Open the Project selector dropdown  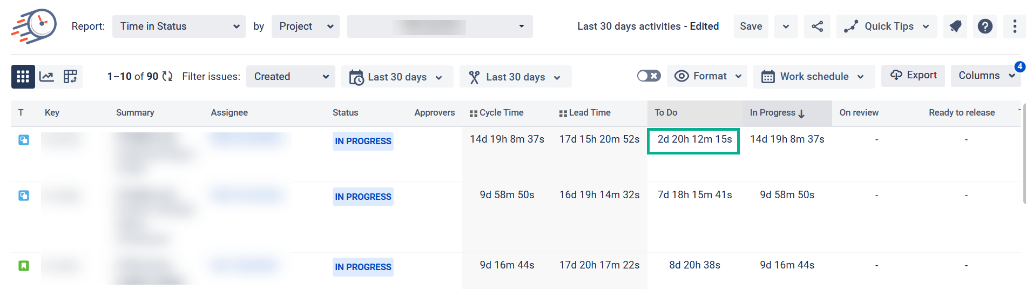[x=306, y=26]
